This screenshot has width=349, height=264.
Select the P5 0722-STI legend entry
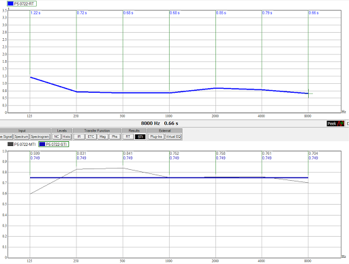click(54, 144)
